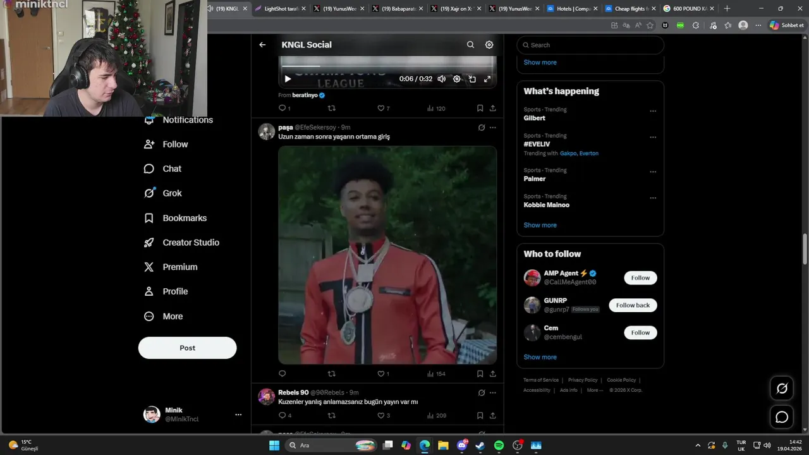Expand the More sidebar menu
The width and height of the screenshot is (809, 455).
click(164, 316)
